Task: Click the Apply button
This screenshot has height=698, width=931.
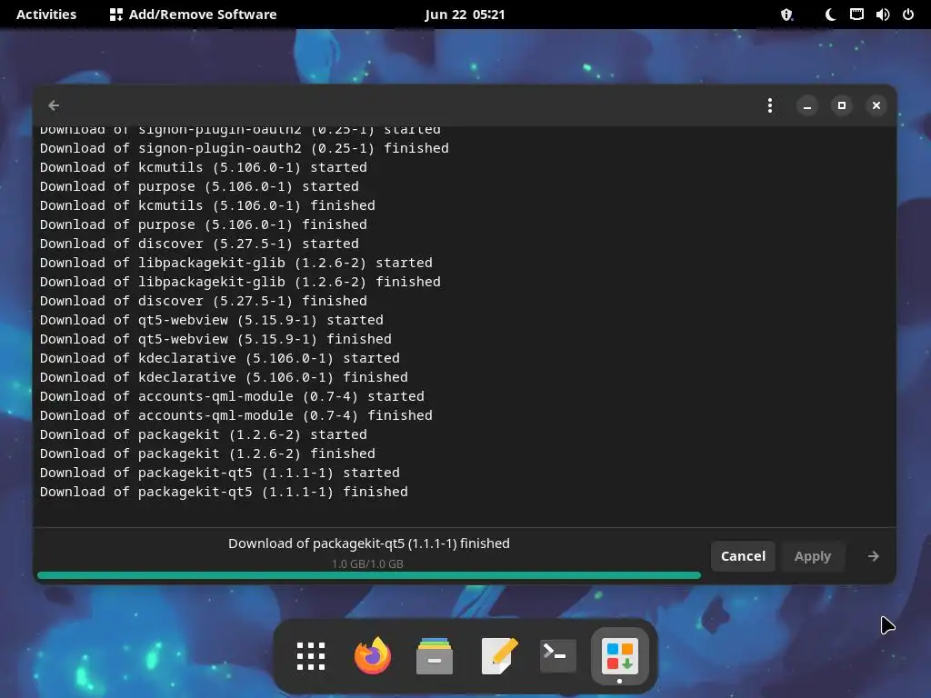Action: click(x=812, y=556)
